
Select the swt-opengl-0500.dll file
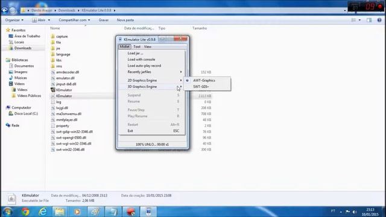click(71, 137)
